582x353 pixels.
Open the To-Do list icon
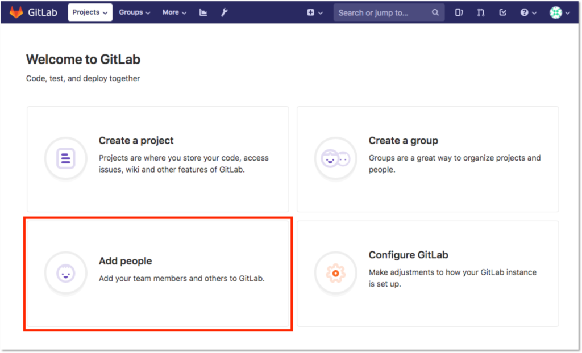pos(502,12)
